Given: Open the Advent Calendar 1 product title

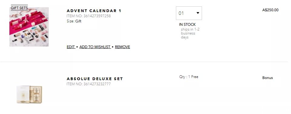Looking at the screenshot, I should 94,11.
